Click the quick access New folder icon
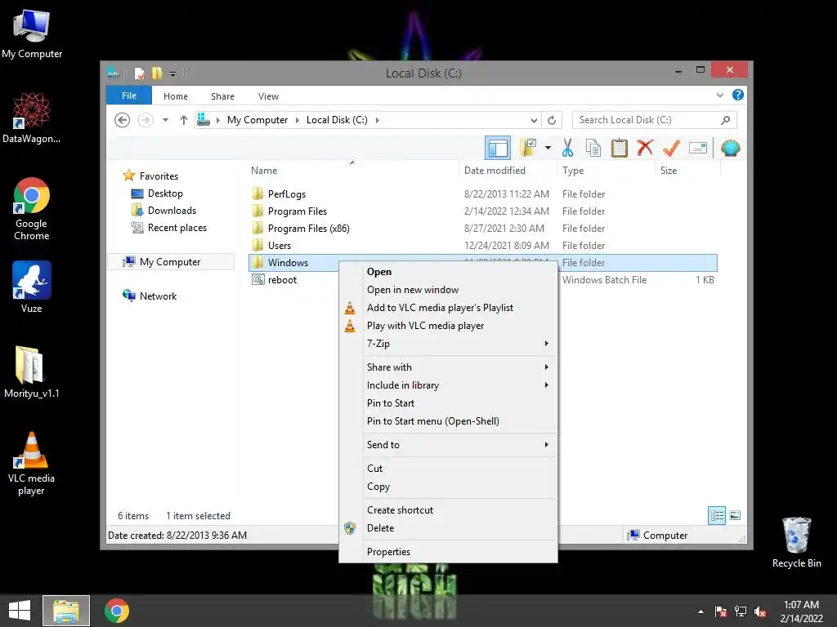 [x=157, y=73]
